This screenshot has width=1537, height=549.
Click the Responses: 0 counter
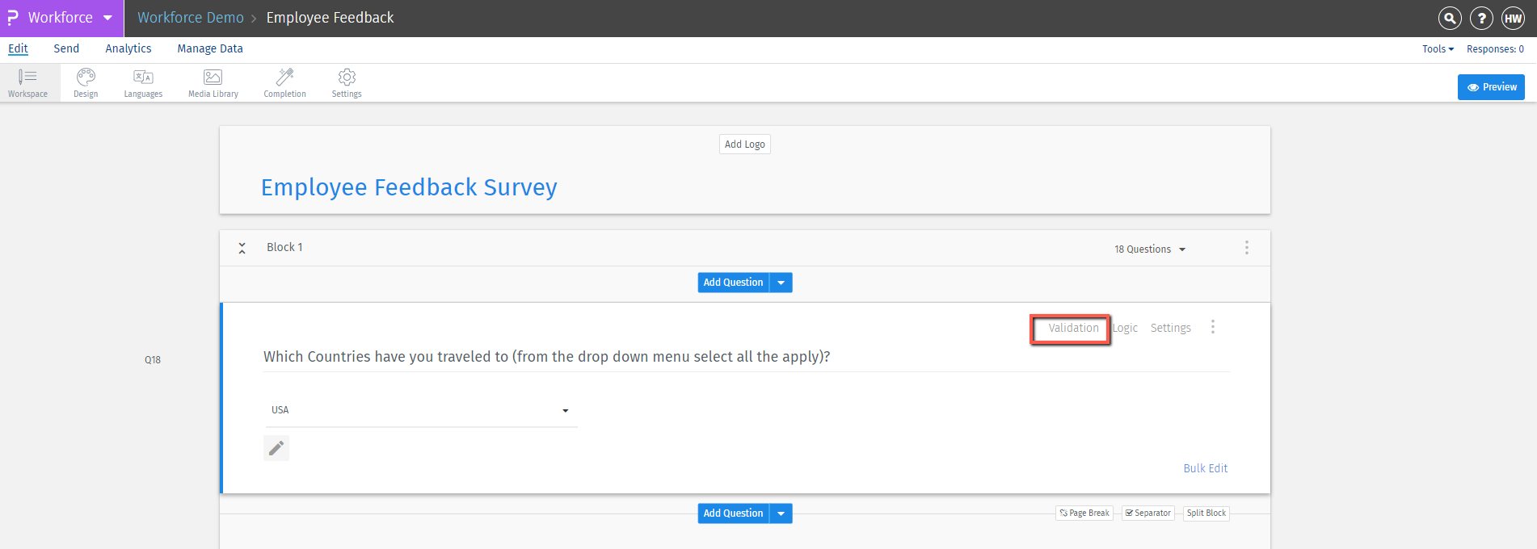(x=1495, y=49)
